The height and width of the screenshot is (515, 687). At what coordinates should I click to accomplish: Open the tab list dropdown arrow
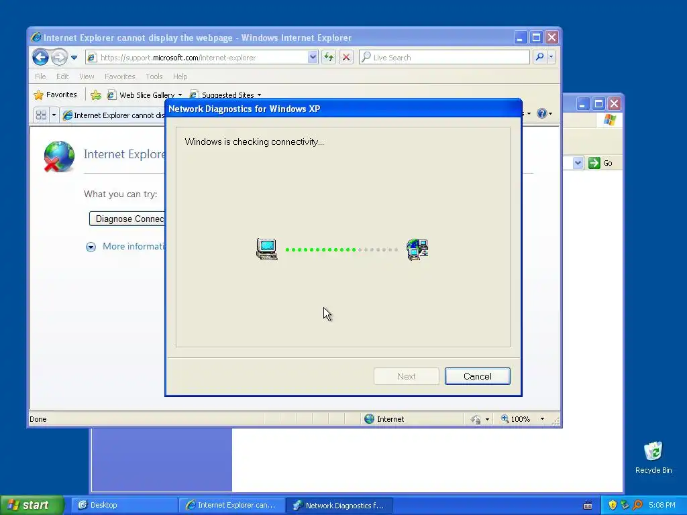54,115
